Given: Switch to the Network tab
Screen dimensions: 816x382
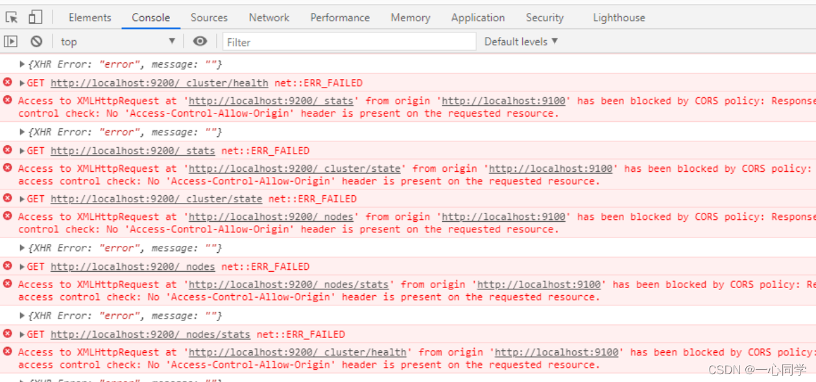Looking at the screenshot, I should (269, 18).
